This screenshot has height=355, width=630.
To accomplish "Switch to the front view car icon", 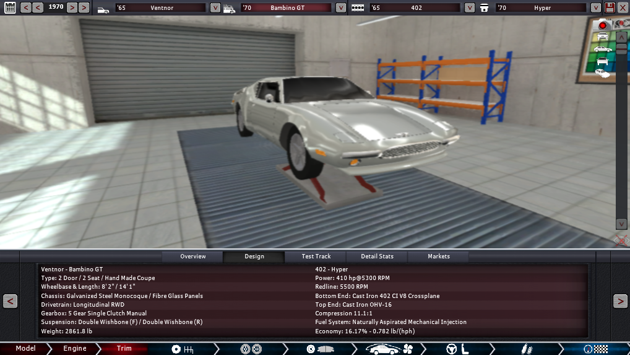I will pyautogui.click(x=602, y=37).
